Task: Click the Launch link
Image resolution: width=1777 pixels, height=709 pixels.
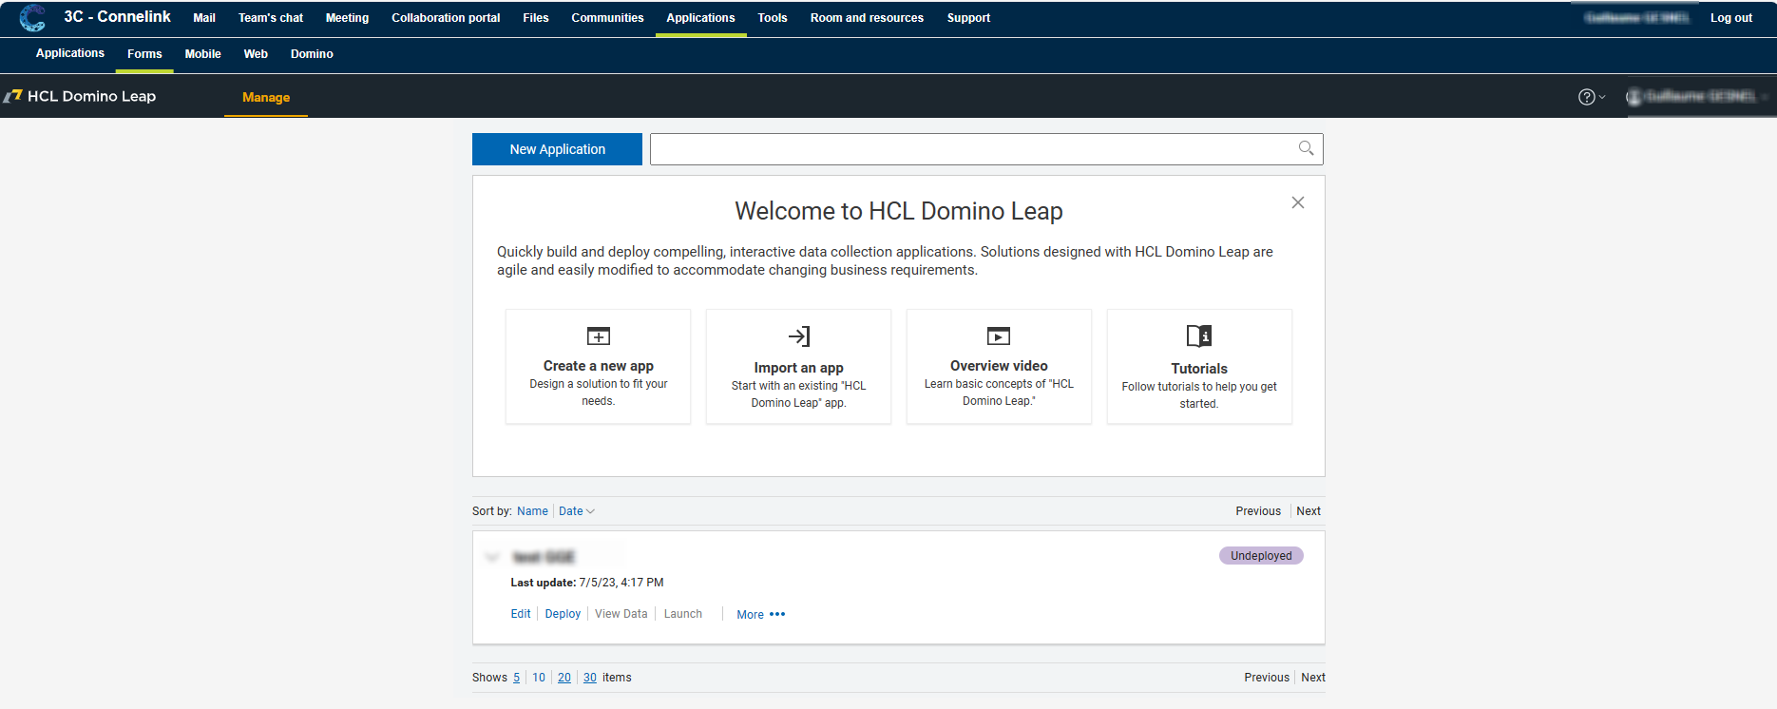Action: click(x=683, y=614)
